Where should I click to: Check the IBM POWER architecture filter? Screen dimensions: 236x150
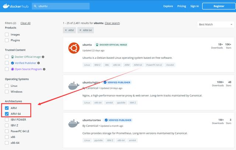click(x=7, y=120)
